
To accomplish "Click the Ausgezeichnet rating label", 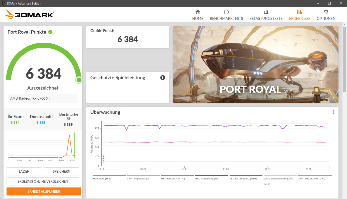I will point(43,88).
